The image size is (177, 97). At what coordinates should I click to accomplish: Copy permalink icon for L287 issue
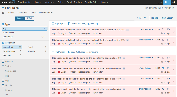[x=163, y=29]
